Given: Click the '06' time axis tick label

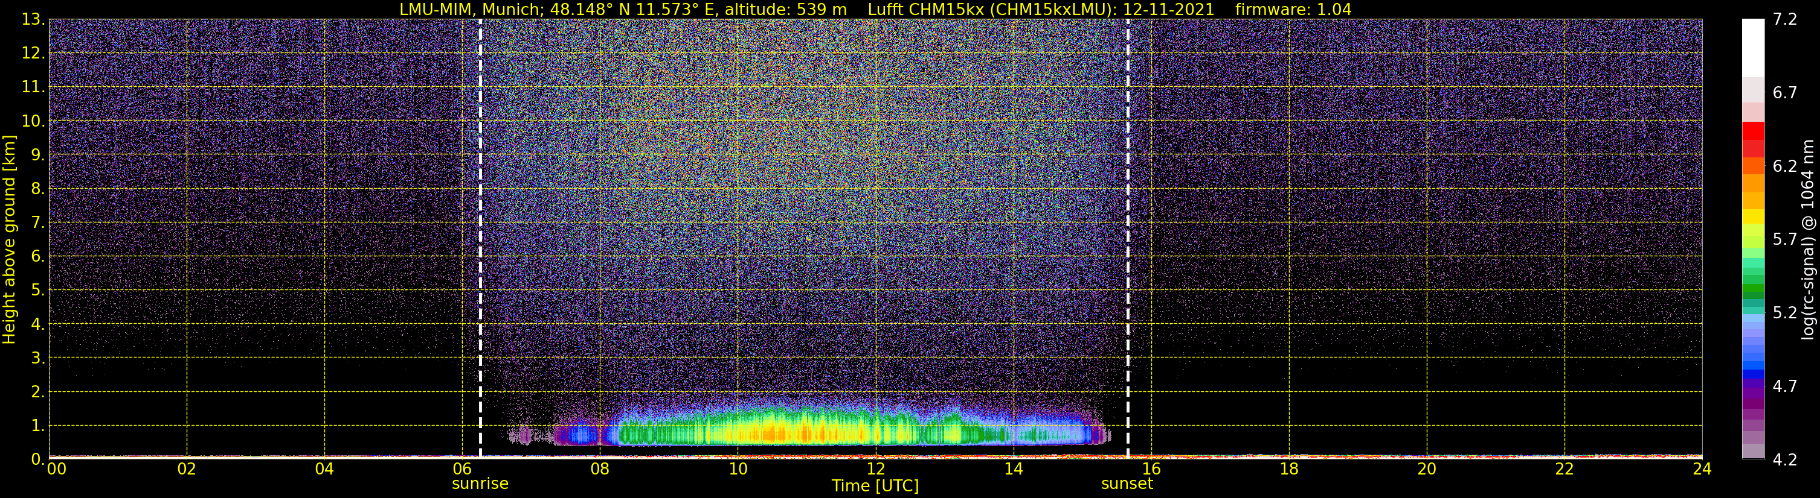Looking at the screenshot, I should click(462, 469).
